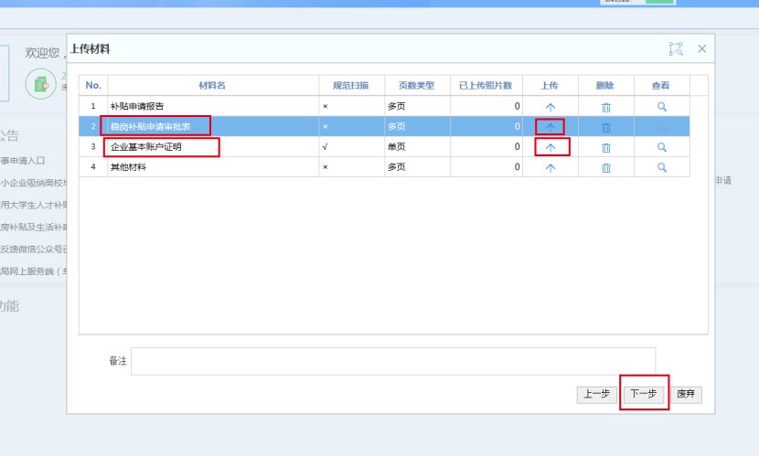759x456 pixels.
Task: Click the 已上传照片数 column header
Action: tap(486, 86)
